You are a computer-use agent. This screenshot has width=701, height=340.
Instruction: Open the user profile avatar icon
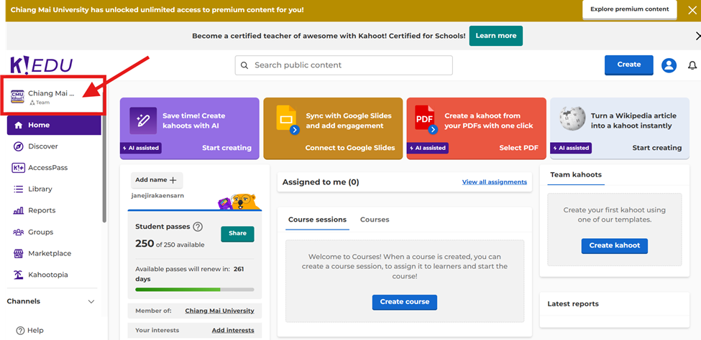pos(669,65)
